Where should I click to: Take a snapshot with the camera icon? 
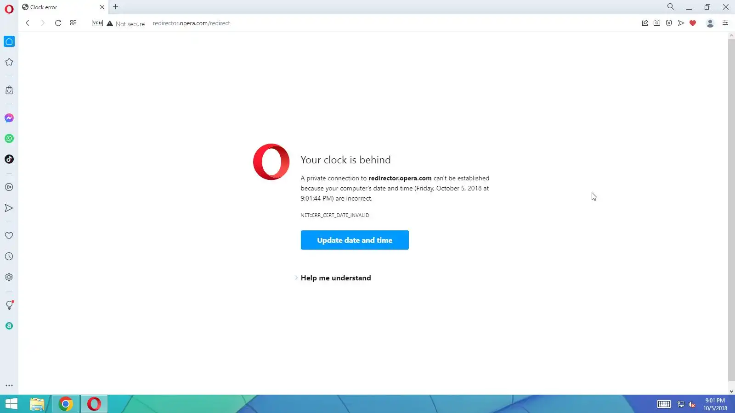coord(657,23)
